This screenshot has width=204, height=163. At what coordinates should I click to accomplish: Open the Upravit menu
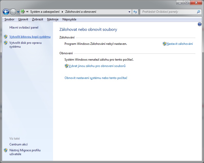coord(23,19)
